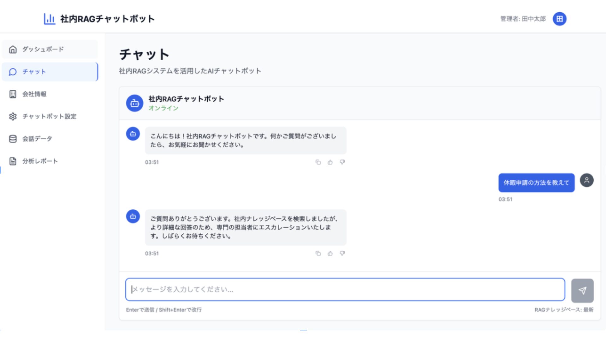Like the escalation reply with thumbs up
Image resolution: width=606 pixels, height=341 pixels.
pos(330,254)
